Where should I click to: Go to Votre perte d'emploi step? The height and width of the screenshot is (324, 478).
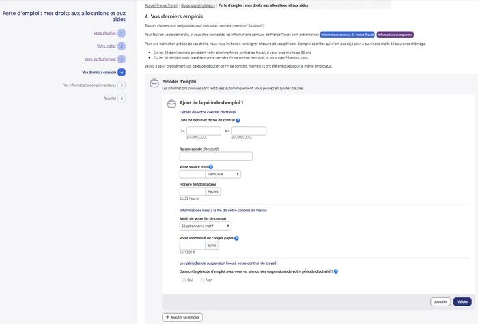tap(100, 59)
